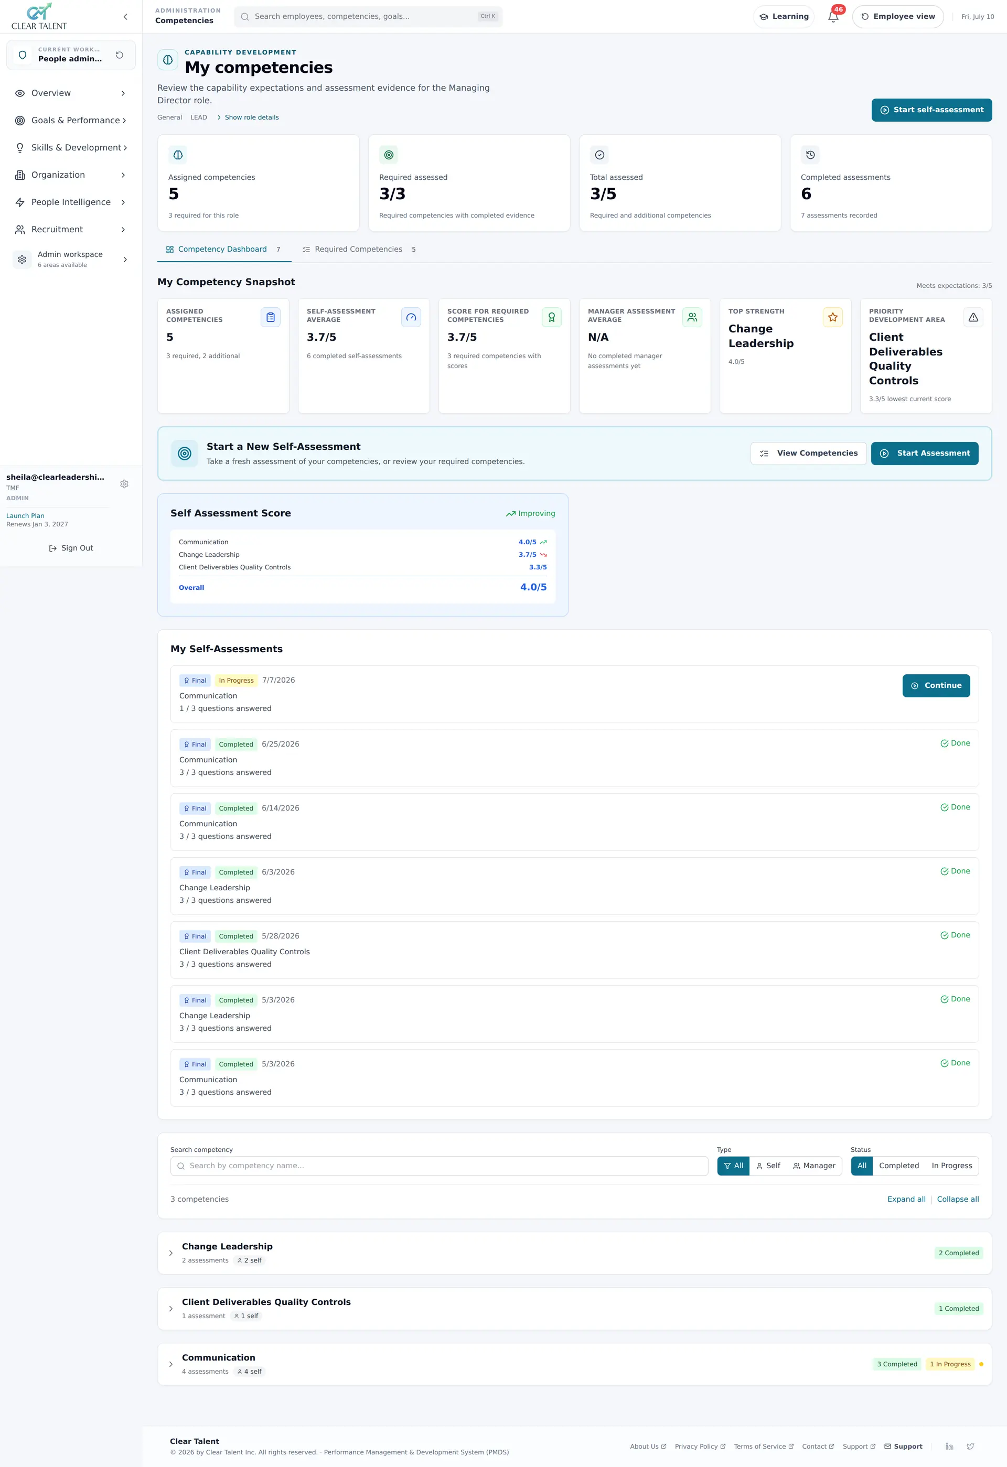1007x1467 pixels.
Task: Open the Learning menu button
Action: point(784,17)
